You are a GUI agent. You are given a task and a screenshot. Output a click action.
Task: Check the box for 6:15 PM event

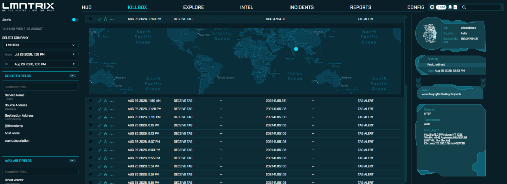coord(90,125)
